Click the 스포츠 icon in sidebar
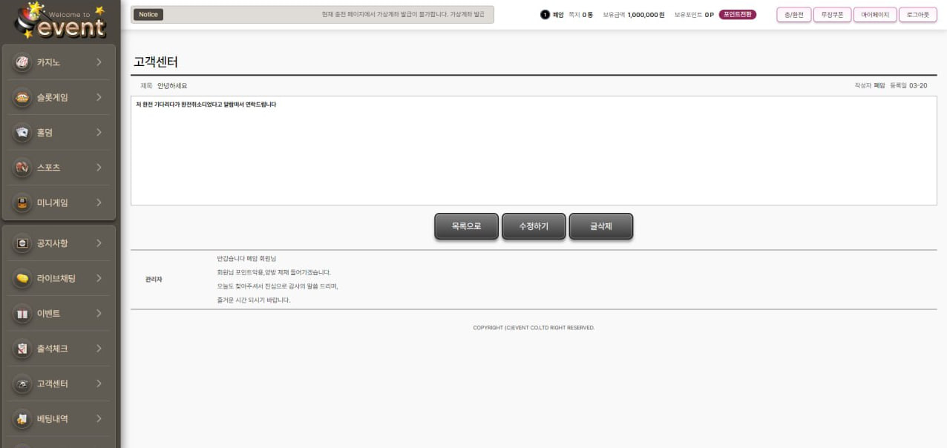 pos(22,168)
